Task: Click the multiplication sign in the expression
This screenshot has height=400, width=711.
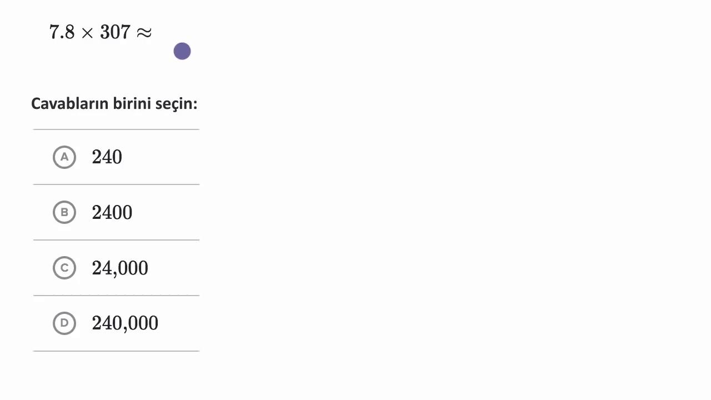Action: pyautogui.click(x=87, y=33)
